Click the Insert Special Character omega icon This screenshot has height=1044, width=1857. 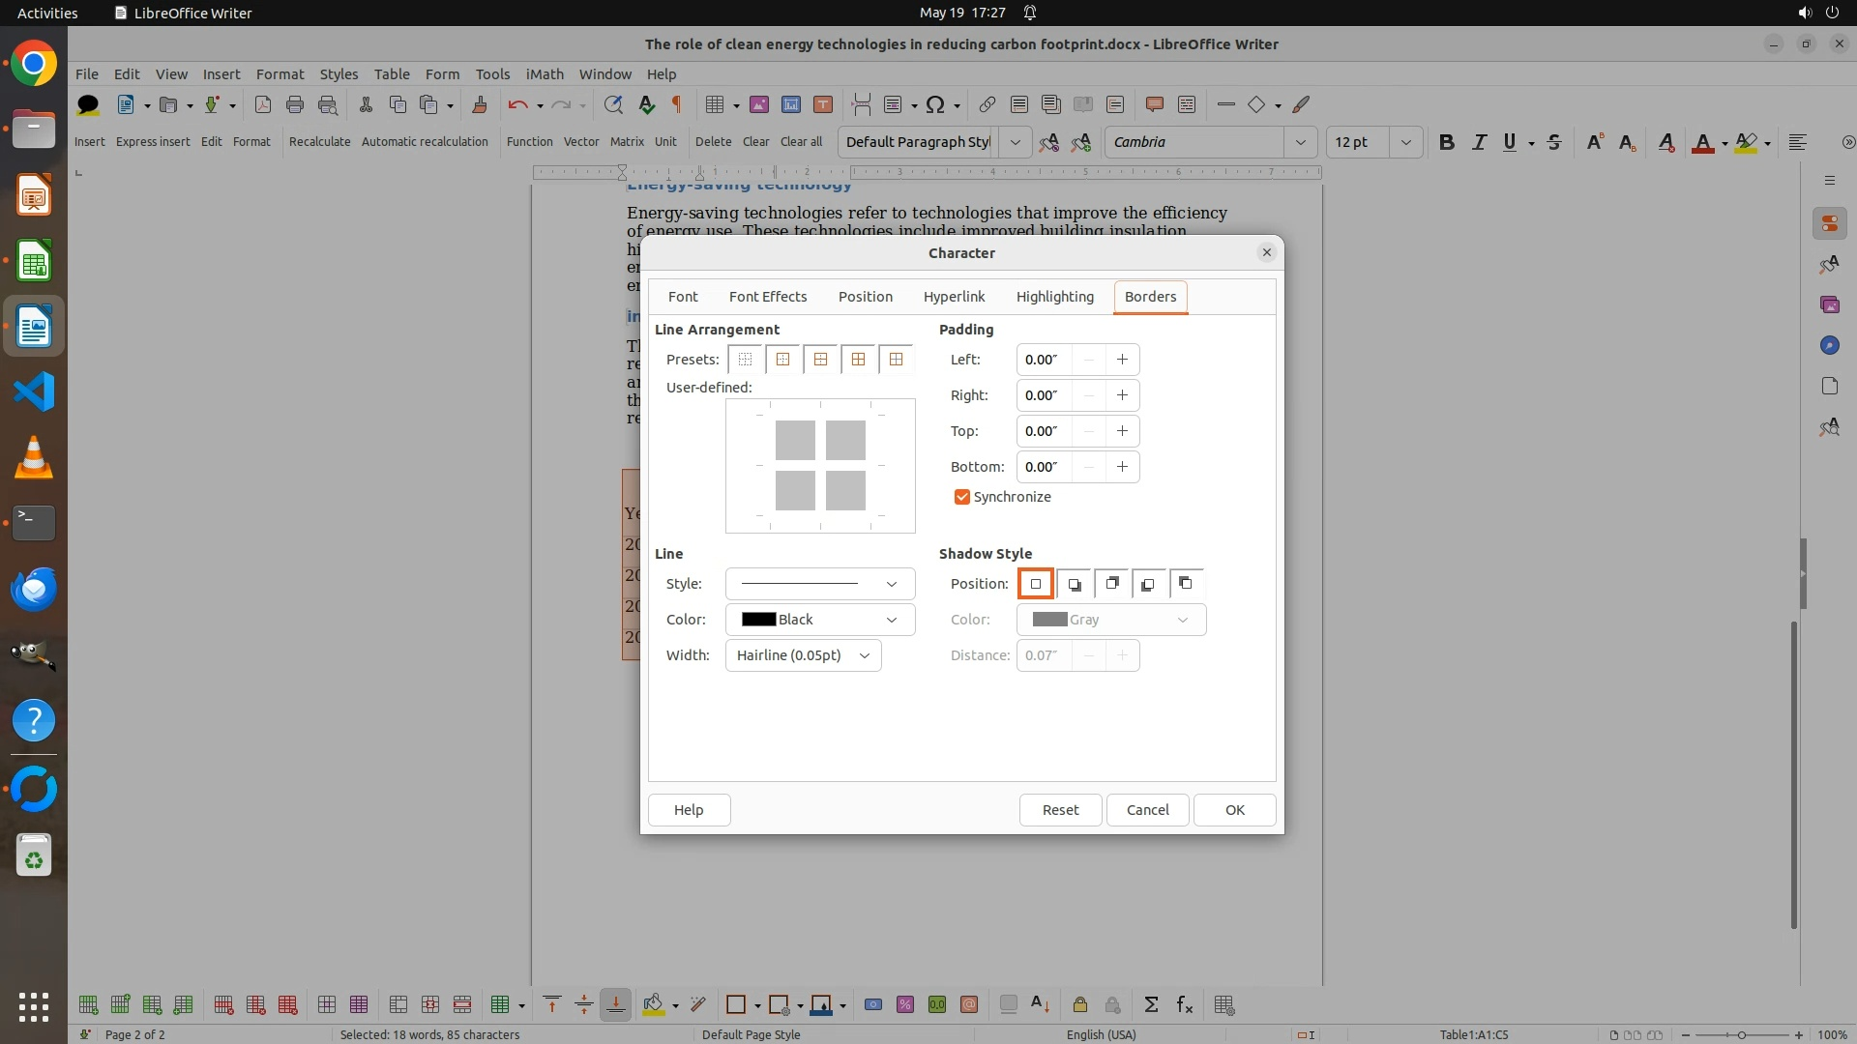(x=934, y=104)
